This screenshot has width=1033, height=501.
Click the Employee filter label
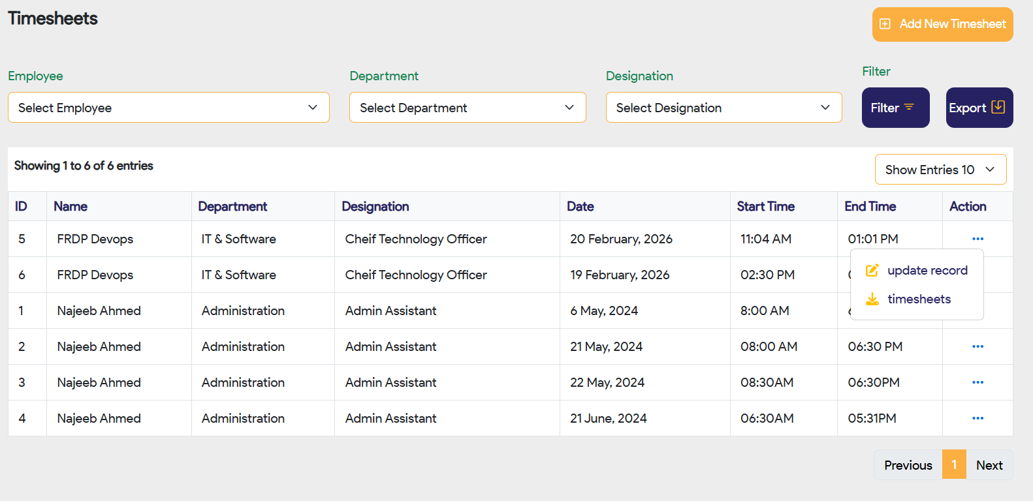click(35, 76)
